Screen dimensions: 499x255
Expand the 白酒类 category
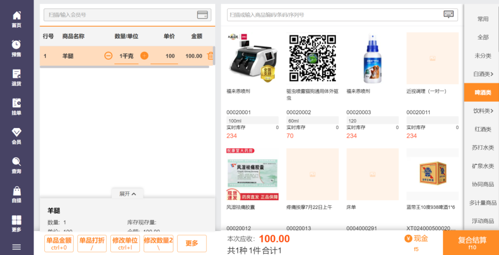pyautogui.click(x=483, y=74)
